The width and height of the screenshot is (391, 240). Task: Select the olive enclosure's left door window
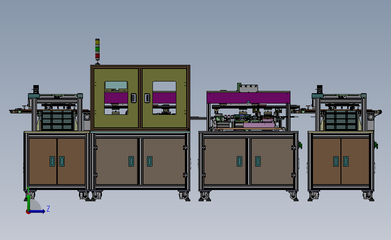point(116,98)
